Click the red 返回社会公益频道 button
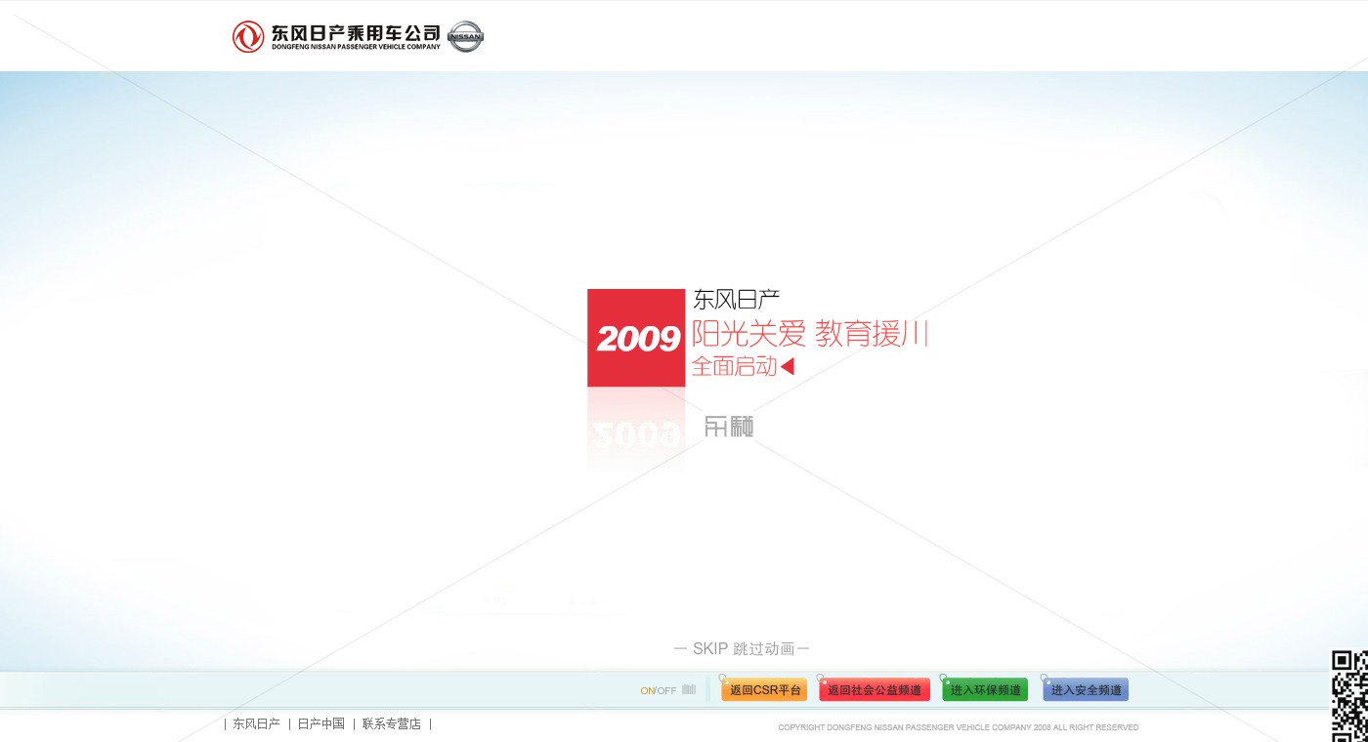Viewport: 1368px width, 742px height. (875, 690)
